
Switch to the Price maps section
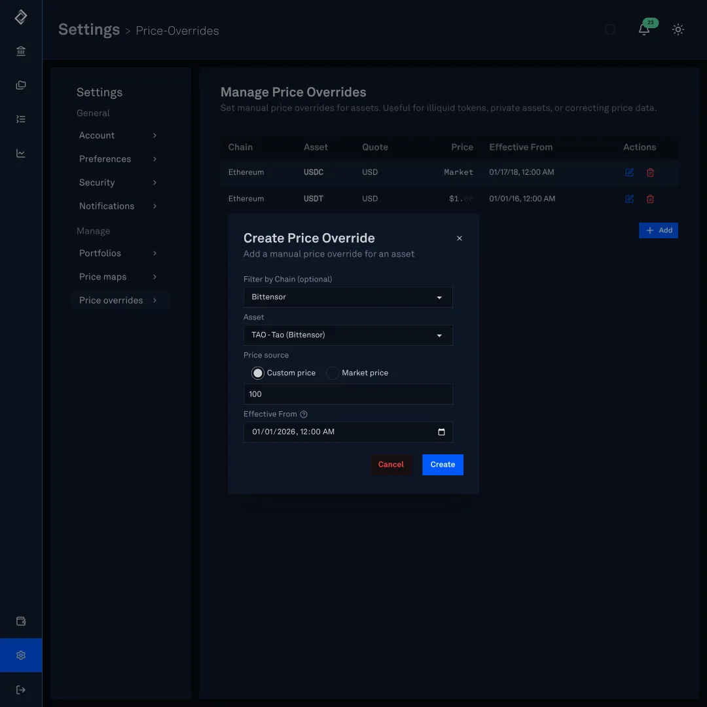point(102,276)
